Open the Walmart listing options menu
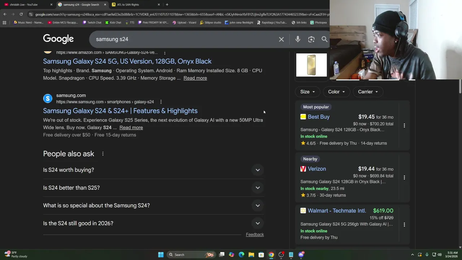Screen dimensions: 462x260 [404, 224]
